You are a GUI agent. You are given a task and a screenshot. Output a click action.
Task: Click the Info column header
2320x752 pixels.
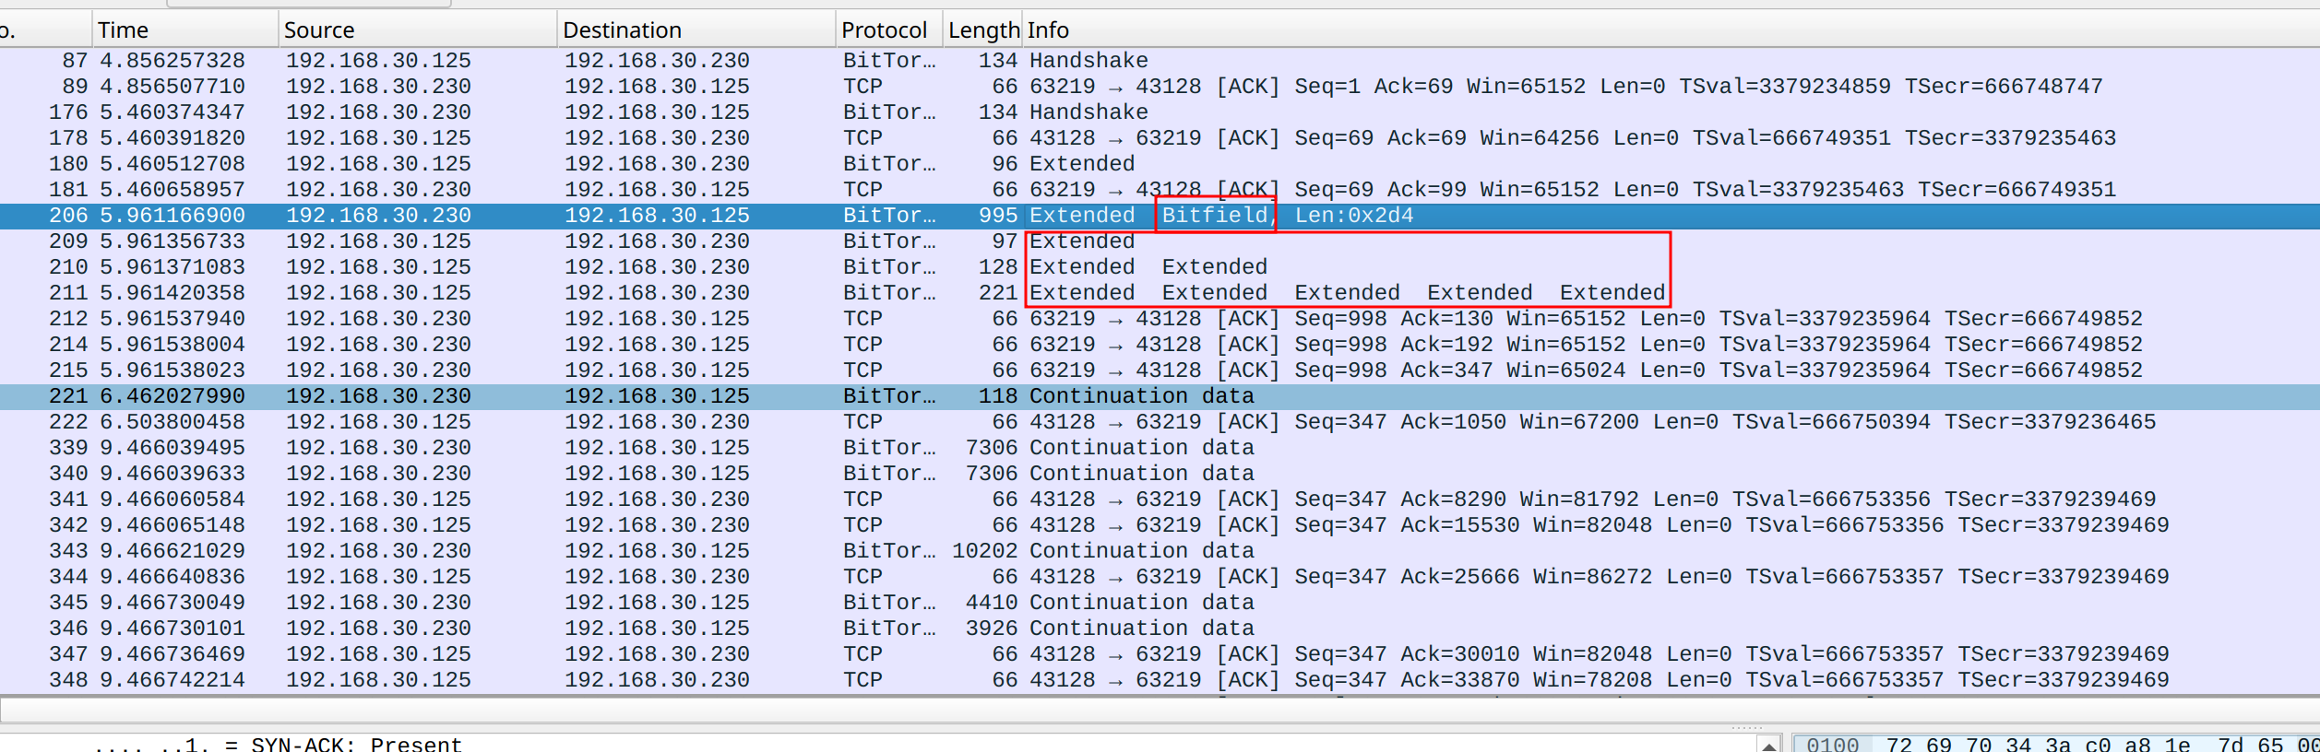pyautogui.click(x=1048, y=30)
